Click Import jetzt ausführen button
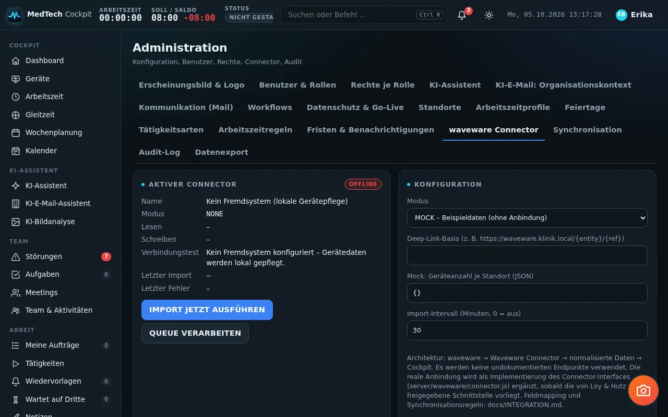 click(x=207, y=310)
